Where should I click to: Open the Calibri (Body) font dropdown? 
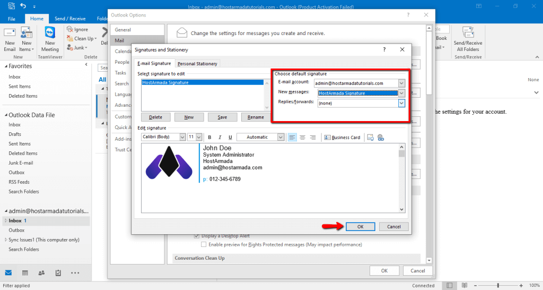click(x=182, y=137)
